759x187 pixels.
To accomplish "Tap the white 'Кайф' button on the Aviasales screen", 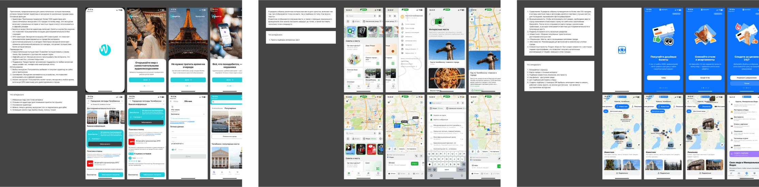I will (663, 78).
